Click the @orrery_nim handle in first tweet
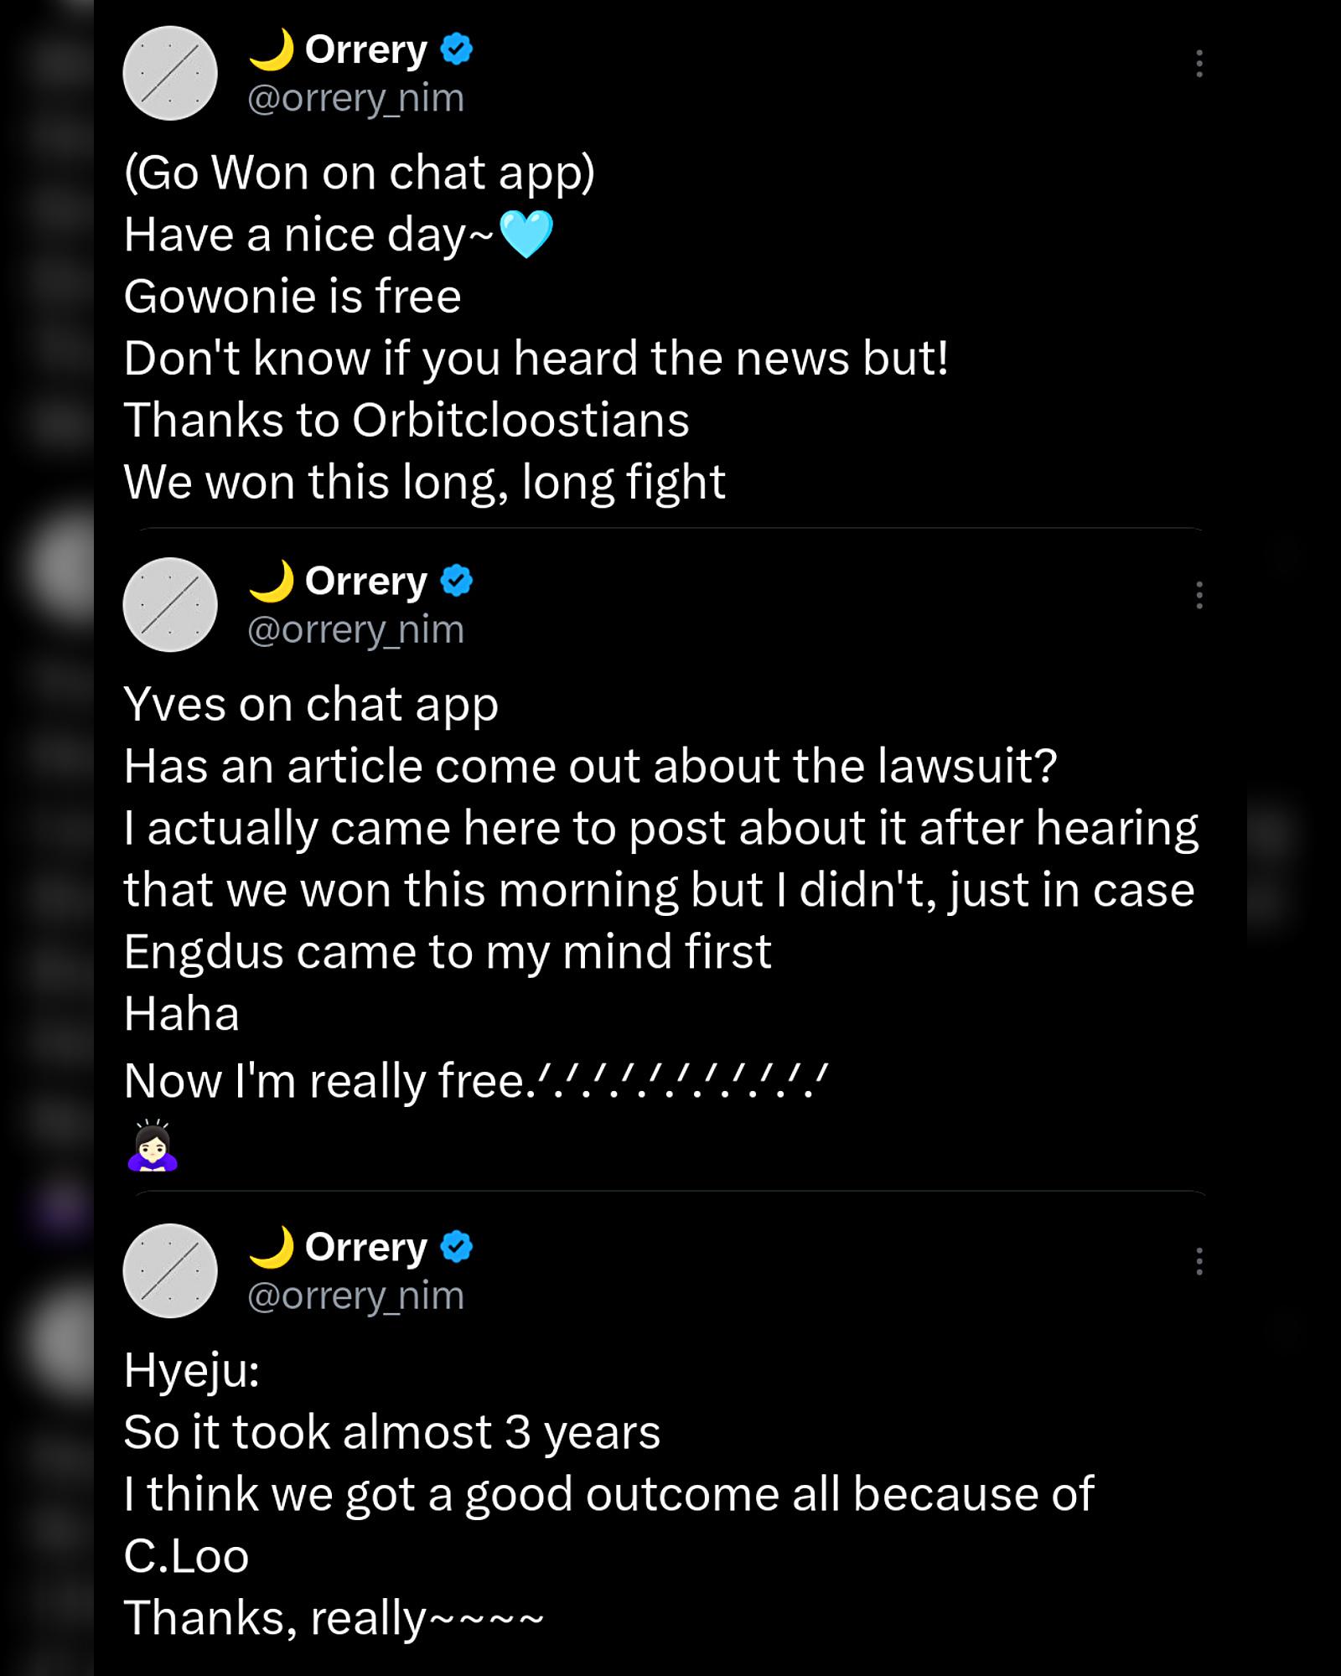The image size is (1341, 1676). (355, 99)
